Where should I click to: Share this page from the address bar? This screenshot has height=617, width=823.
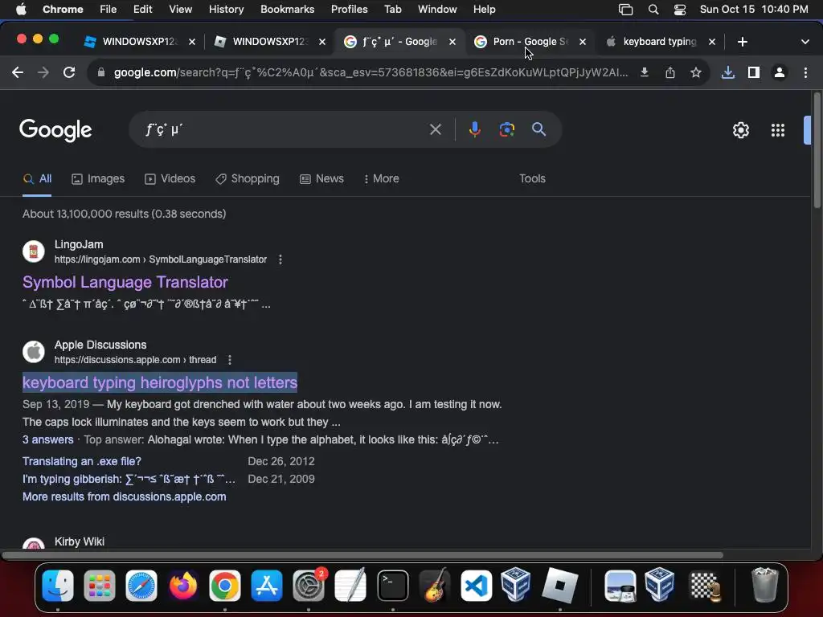[x=670, y=72]
